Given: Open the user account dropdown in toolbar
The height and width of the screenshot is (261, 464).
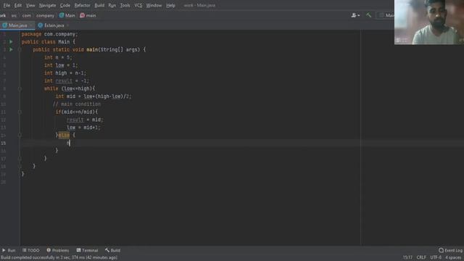Looking at the screenshot, I should (355, 15).
